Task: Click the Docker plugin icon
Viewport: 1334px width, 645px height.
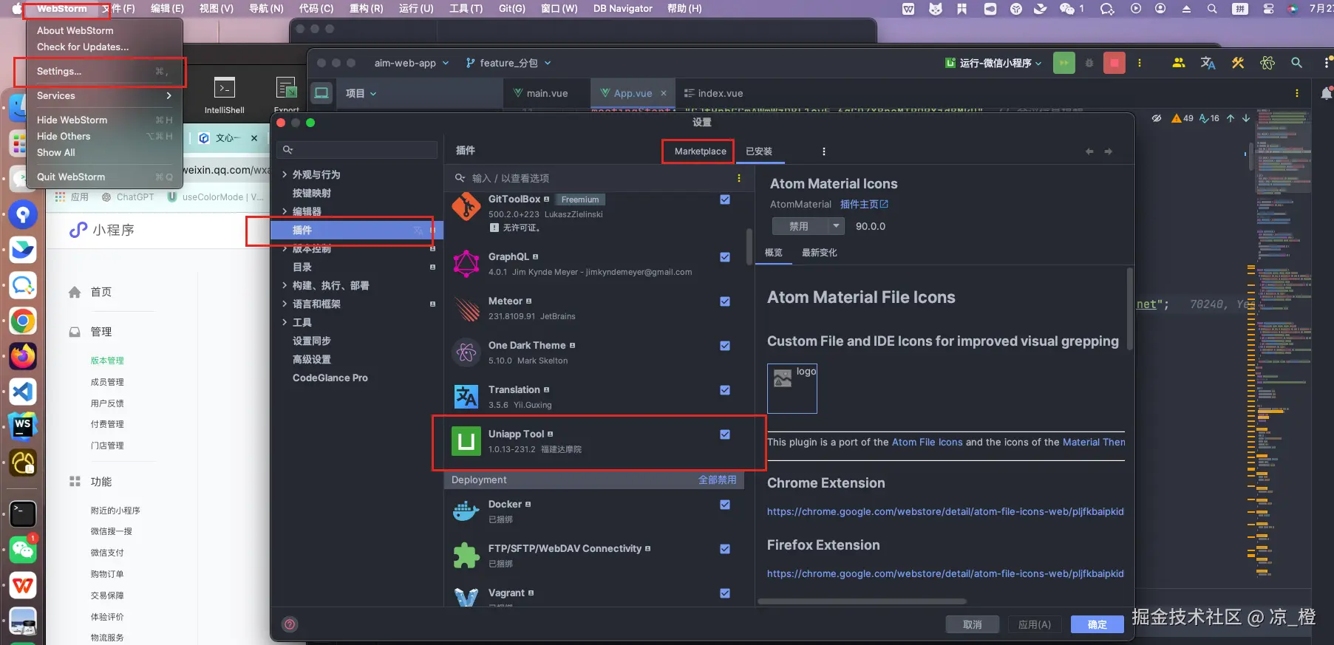Action: point(466,511)
